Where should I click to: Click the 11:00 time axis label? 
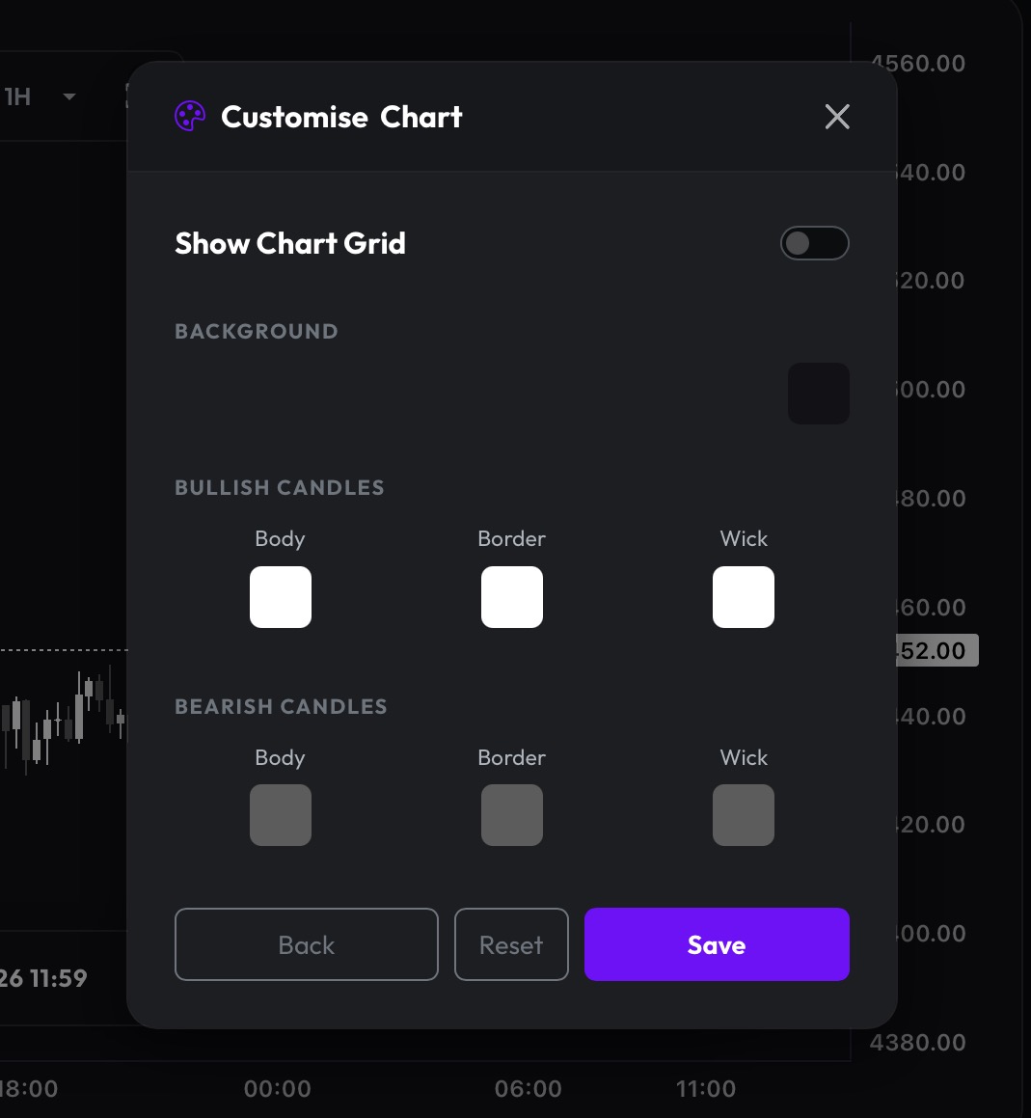pyautogui.click(x=706, y=1089)
